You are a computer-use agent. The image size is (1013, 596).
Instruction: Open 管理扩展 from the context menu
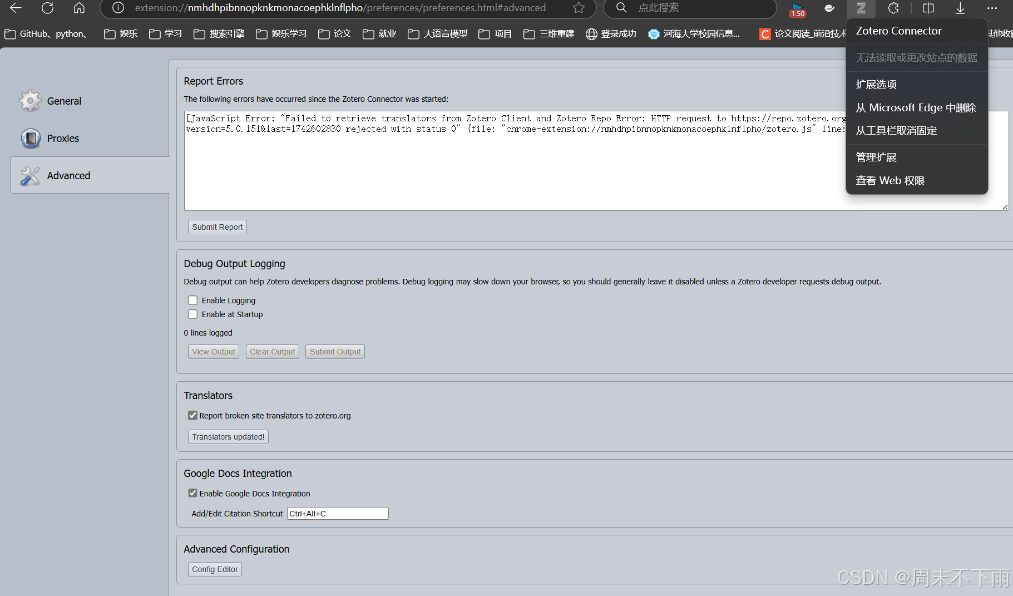coord(916,157)
